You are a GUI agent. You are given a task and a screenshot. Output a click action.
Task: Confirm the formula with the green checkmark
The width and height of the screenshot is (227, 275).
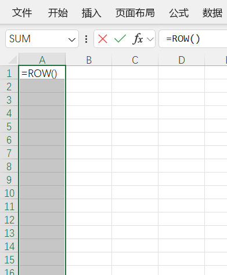(x=120, y=39)
